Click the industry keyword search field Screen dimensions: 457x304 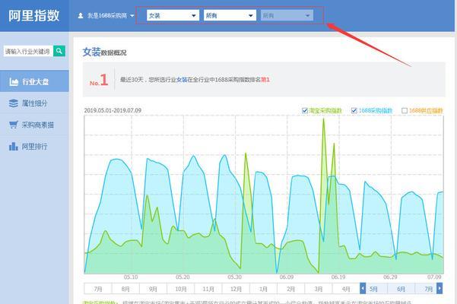pos(28,51)
